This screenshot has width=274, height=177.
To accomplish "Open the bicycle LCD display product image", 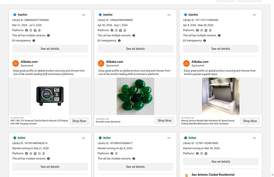I will (50, 96).
